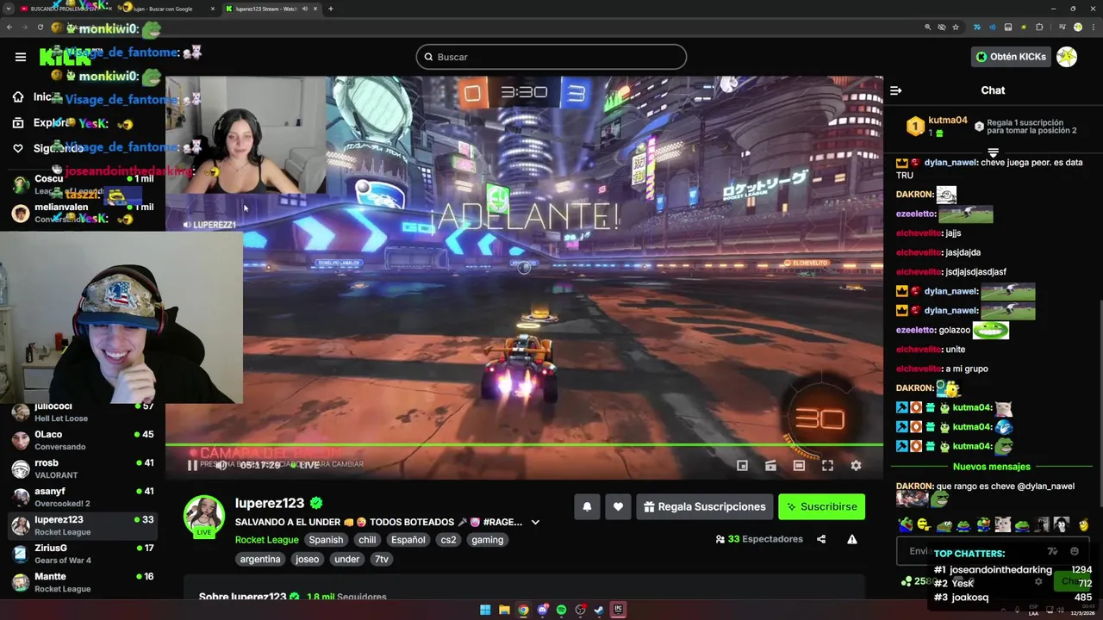Open the 7TV browser extension icon

pos(976,27)
